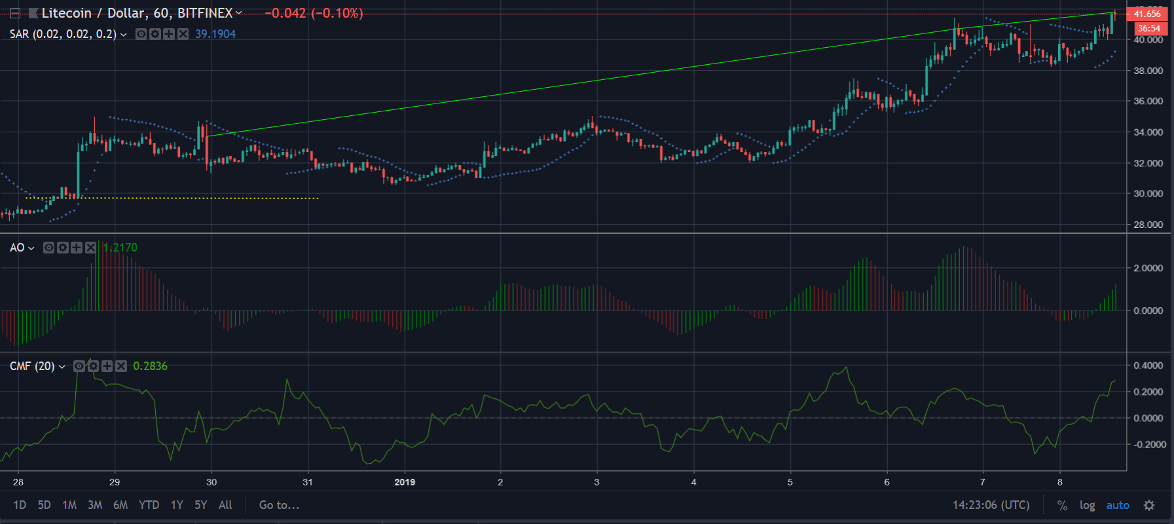Open AO indicator settings gear
The width and height of the screenshot is (1174, 524).
click(x=63, y=248)
